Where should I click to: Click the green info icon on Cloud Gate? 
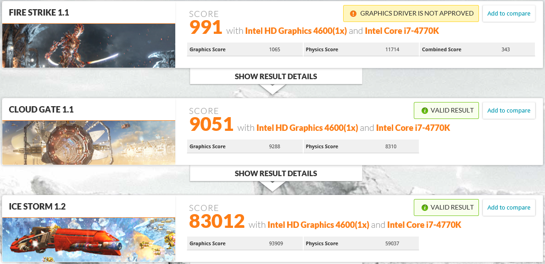click(x=424, y=111)
